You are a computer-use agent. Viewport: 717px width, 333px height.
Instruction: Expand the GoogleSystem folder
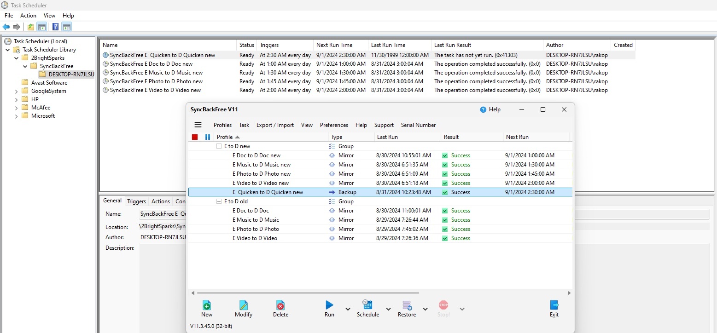coord(17,91)
